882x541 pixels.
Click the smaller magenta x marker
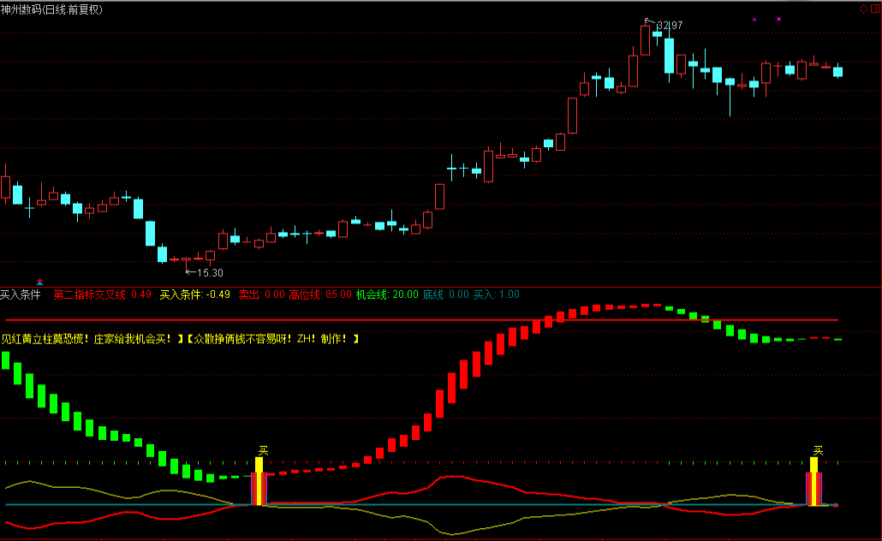pos(754,20)
